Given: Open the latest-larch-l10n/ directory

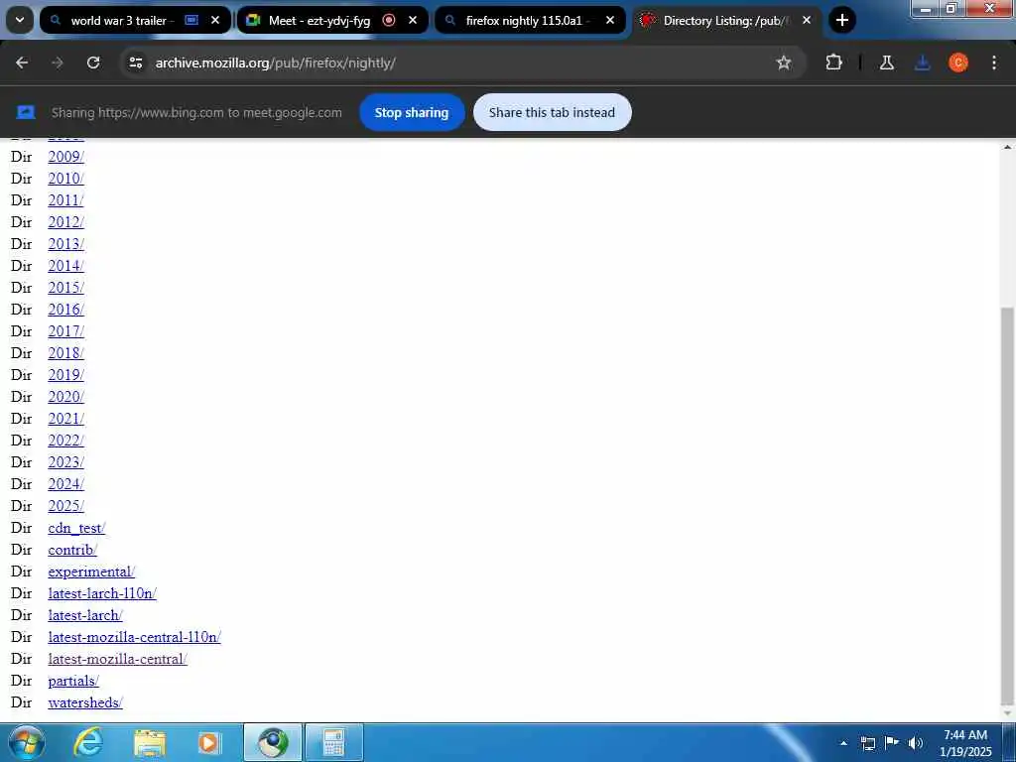Looking at the screenshot, I should pos(102,593).
